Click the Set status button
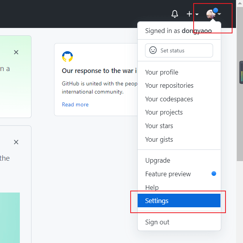The image size is (243, 243). tap(179, 50)
